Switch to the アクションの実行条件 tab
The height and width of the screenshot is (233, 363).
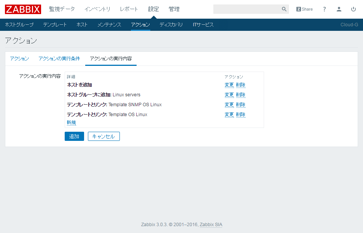59,59
